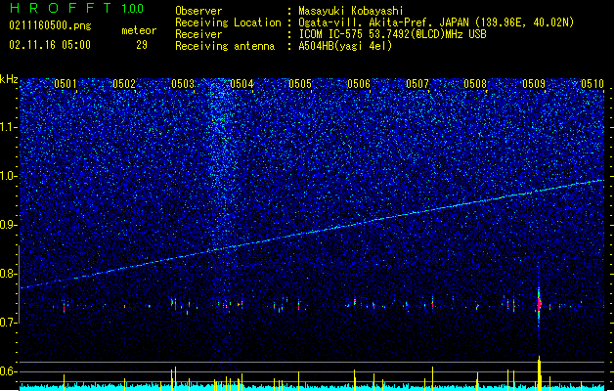This screenshot has height=391, width=615.
Task: Click the 0.9 kHz axis label
Action: 9,225
